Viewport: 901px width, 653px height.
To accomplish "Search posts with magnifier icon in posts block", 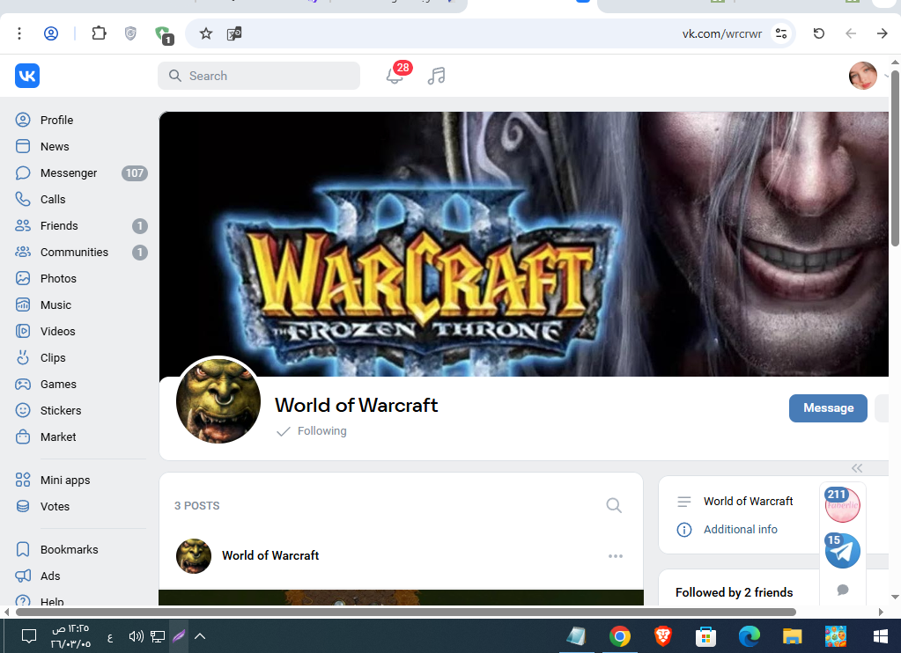I will (x=614, y=505).
